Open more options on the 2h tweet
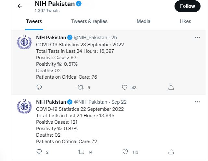This screenshot has height=161, width=208. (197, 38)
